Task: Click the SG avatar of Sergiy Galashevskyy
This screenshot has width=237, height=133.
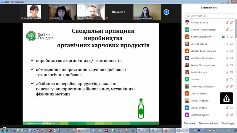Action: [x=187, y=37]
